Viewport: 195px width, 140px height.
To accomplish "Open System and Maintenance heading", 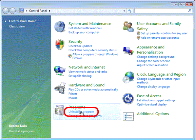I will (x=90, y=24).
